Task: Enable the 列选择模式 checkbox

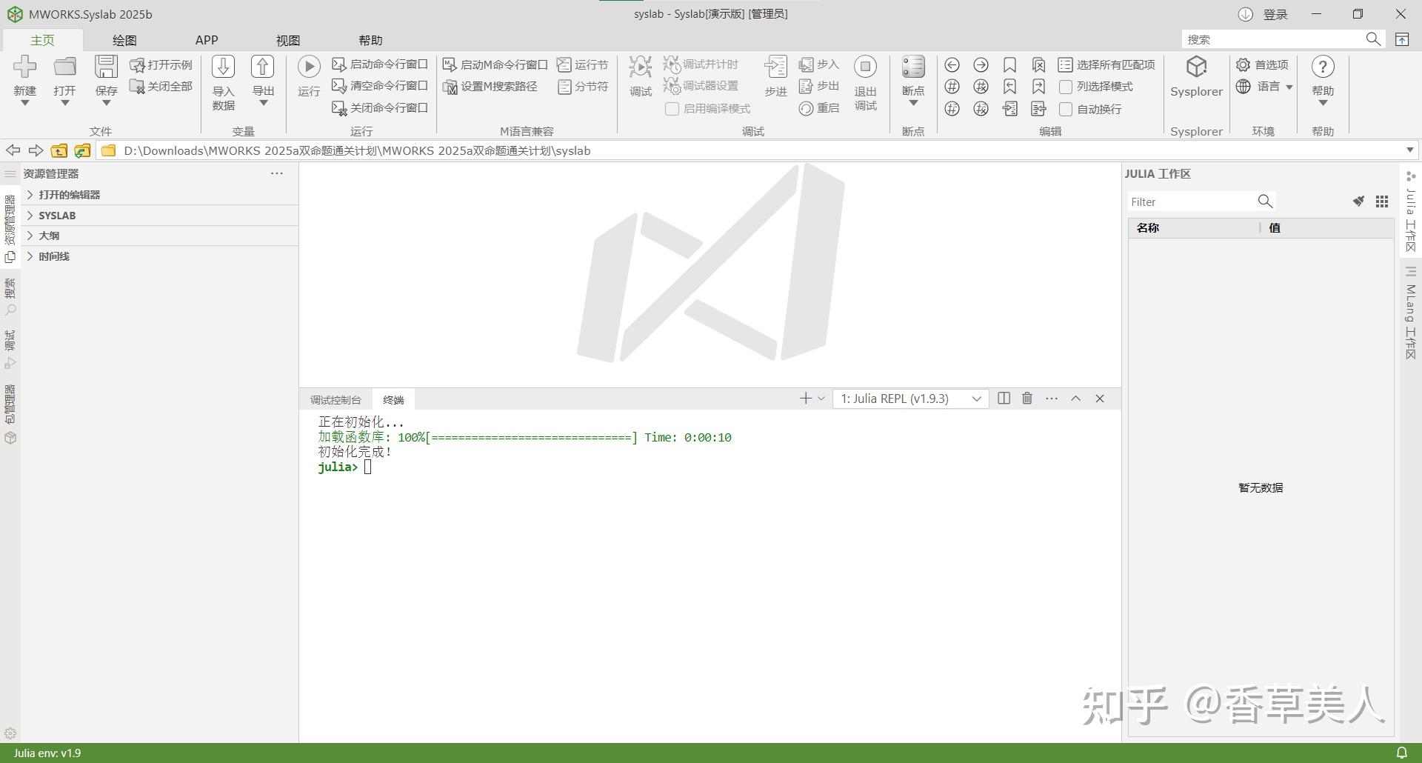Action: coord(1066,87)
